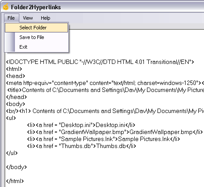Screen dimensions: 204x187
Task: Click the Folder2Hyperlinks window title text
Action: 36,7
